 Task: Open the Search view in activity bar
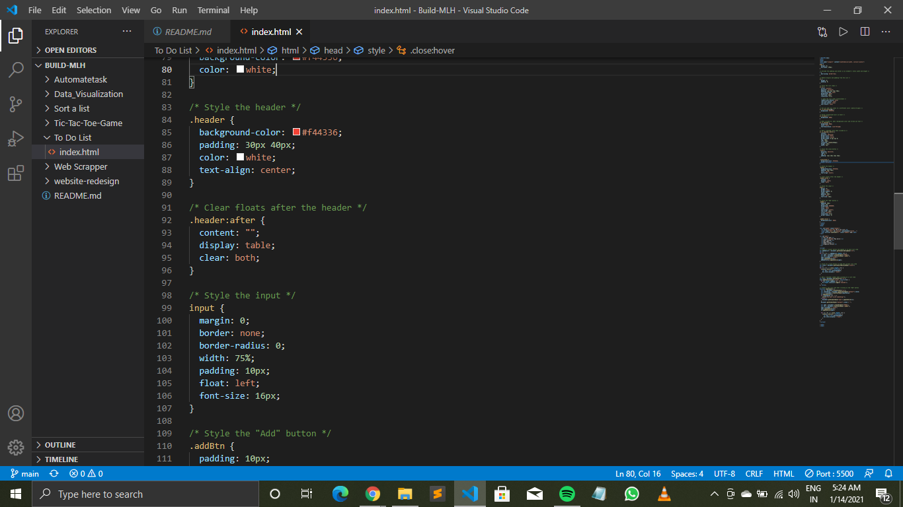pos(16,69)
